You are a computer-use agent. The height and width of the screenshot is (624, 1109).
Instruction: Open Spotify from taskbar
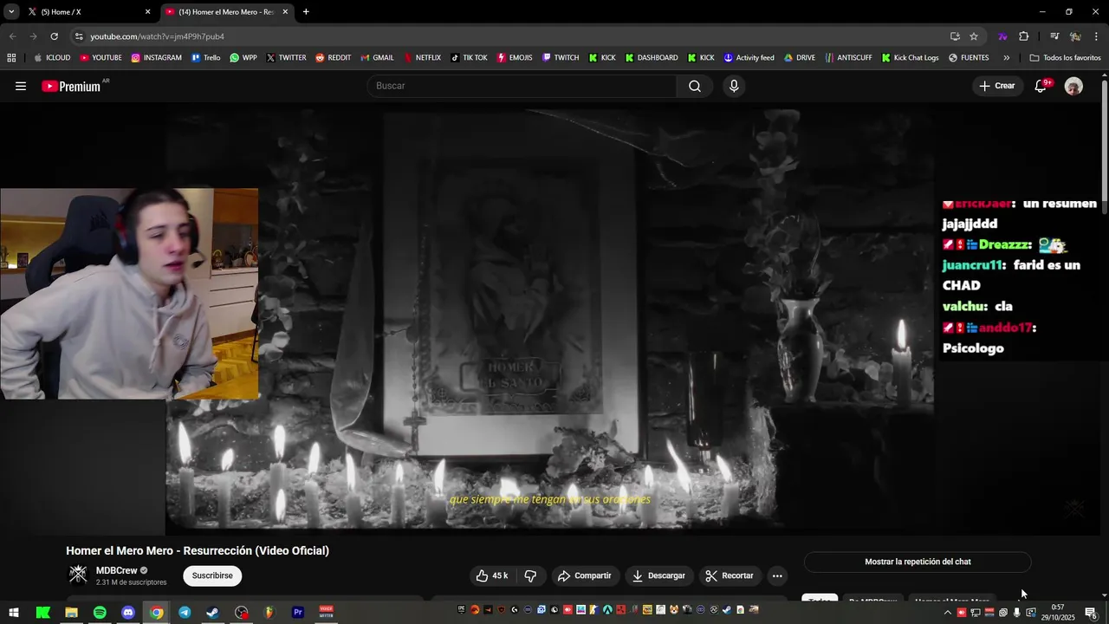point(100,612)
